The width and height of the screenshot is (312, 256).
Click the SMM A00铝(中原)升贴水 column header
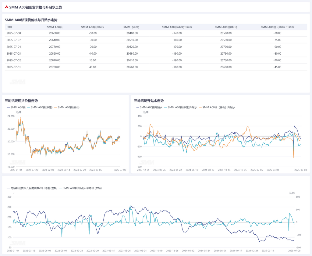(x=177, y=27)
